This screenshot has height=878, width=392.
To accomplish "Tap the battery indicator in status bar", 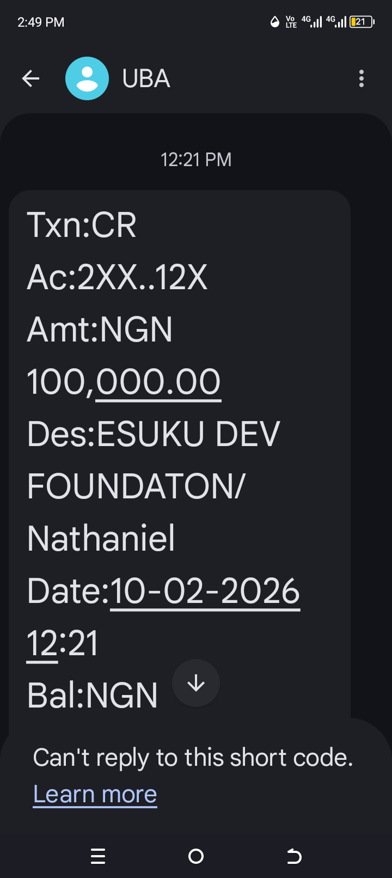I will click(362, 22).
